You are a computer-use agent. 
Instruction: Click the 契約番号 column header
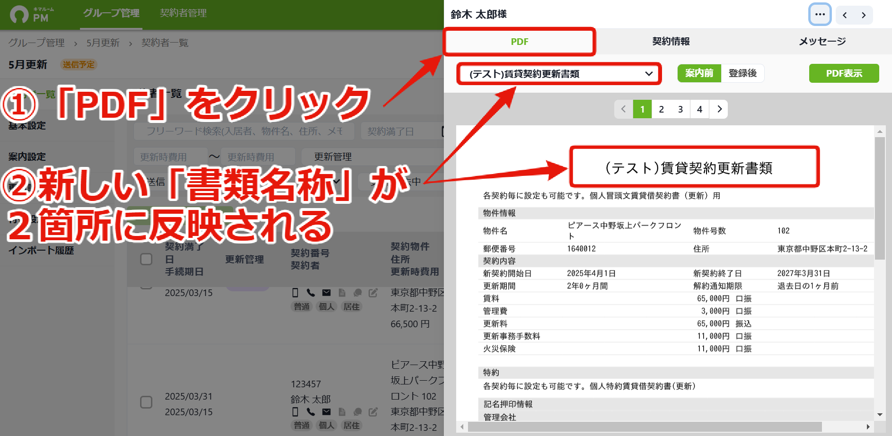tap(310, 253)
